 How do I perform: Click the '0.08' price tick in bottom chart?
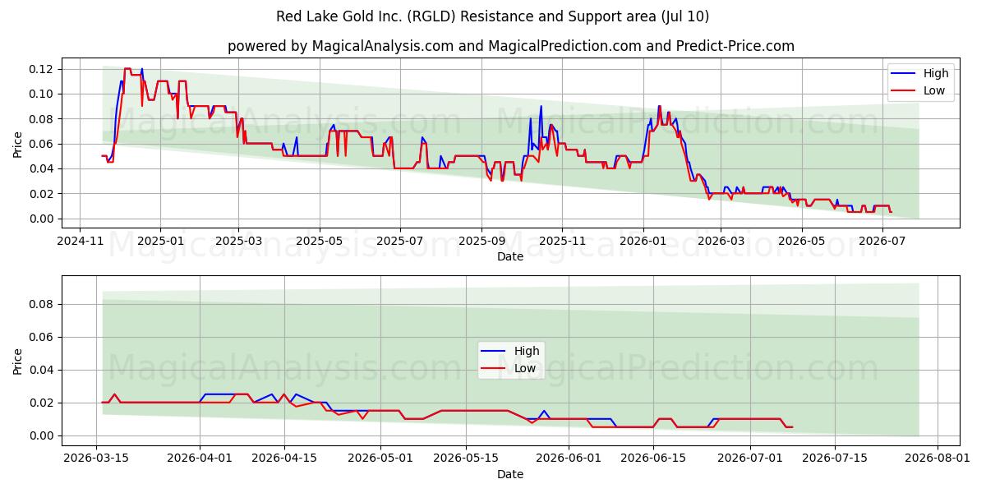pos(41,304)
